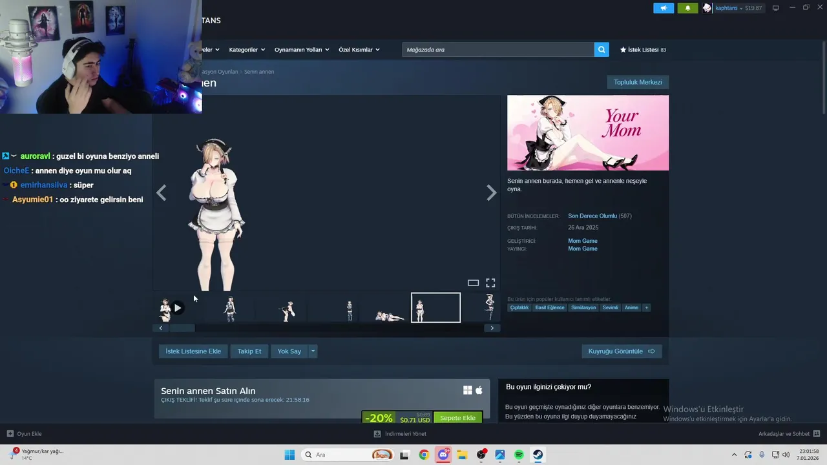Open OBS Studio from taskbar
The height and width of the screenshot is (465, 827).
click(481, 455)
